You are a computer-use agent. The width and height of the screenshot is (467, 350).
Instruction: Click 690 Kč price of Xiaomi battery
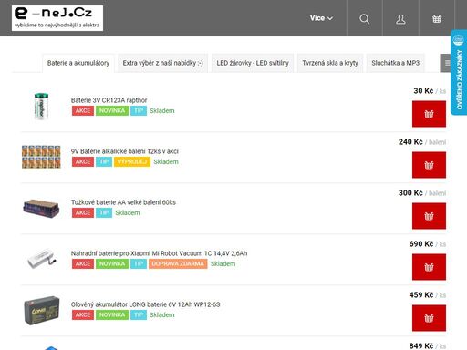pyautogui.click(x=421, y=244)
